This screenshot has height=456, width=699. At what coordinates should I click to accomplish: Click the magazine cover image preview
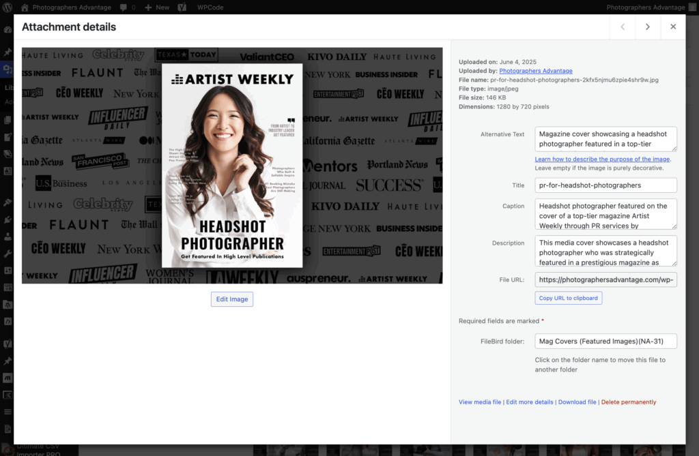pos(232,166)
